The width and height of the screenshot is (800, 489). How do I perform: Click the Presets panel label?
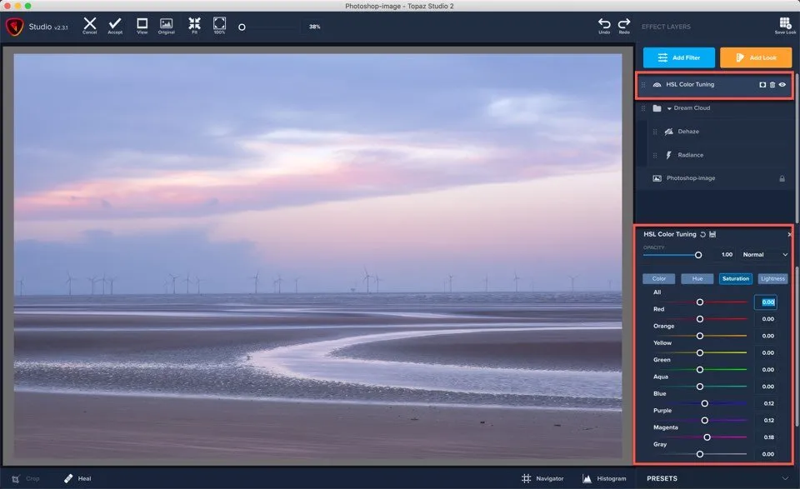[662, 479]
